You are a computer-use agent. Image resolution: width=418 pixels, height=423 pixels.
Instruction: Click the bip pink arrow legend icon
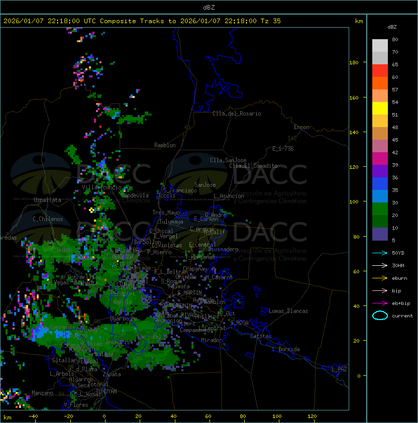tap(380, 290)
